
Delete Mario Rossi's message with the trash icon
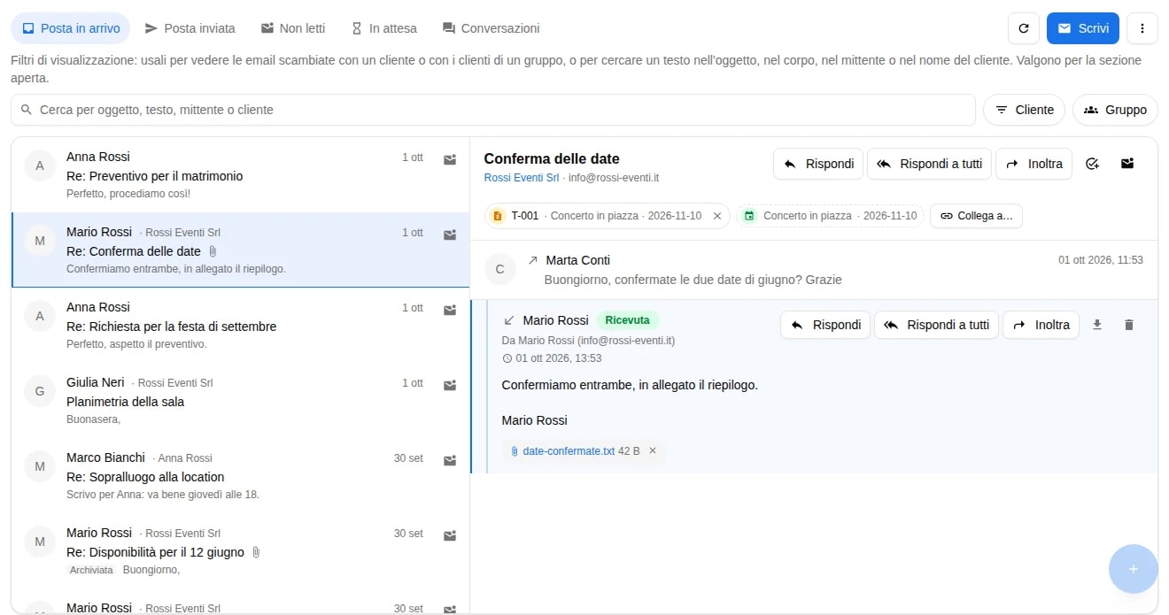[1128, 325]
